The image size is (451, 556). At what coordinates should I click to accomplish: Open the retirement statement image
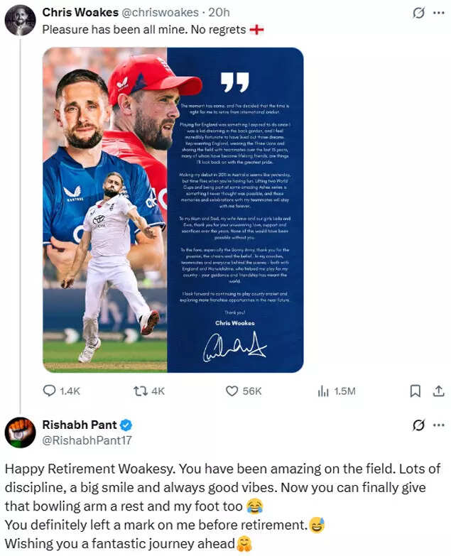pos(173,209)
